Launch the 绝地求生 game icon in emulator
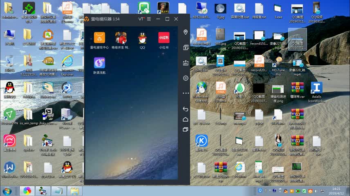 121,38
